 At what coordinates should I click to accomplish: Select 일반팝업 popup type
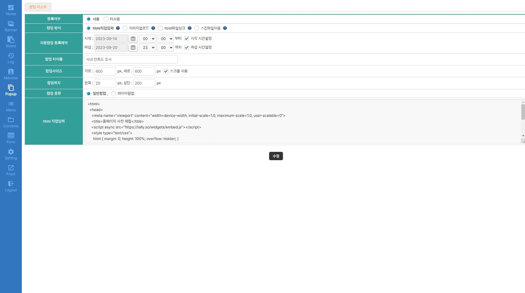[x=89, y=94]
